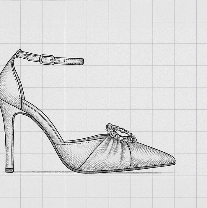207x208 pixels.
Task: Click the vamp panel left of the fold
Action: click(x=71, y=153)
